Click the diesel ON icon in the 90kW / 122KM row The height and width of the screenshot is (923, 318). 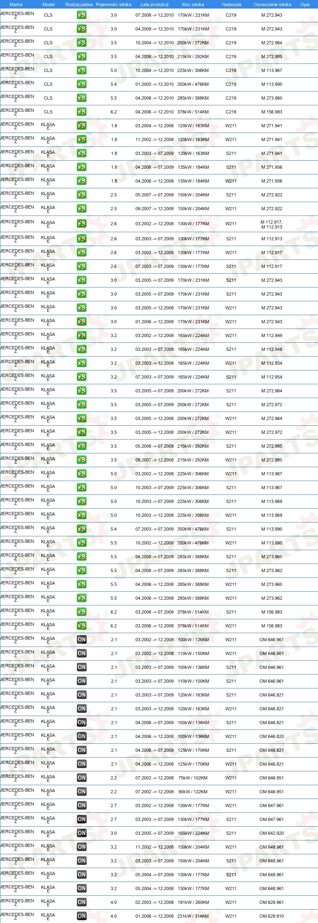(81, 792)
